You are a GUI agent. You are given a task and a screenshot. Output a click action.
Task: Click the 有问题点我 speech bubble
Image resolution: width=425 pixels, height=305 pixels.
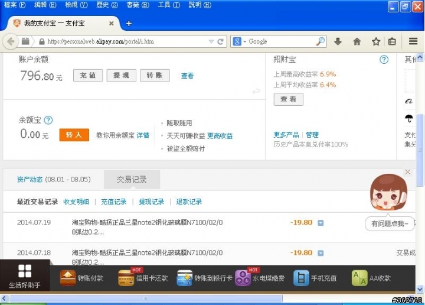click(x=390, y=224)
